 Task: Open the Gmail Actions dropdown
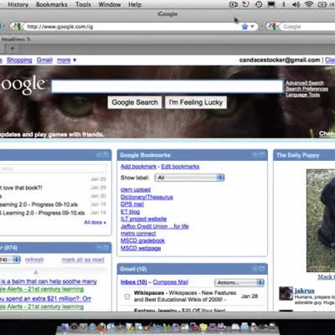click(x=239, y=283)
